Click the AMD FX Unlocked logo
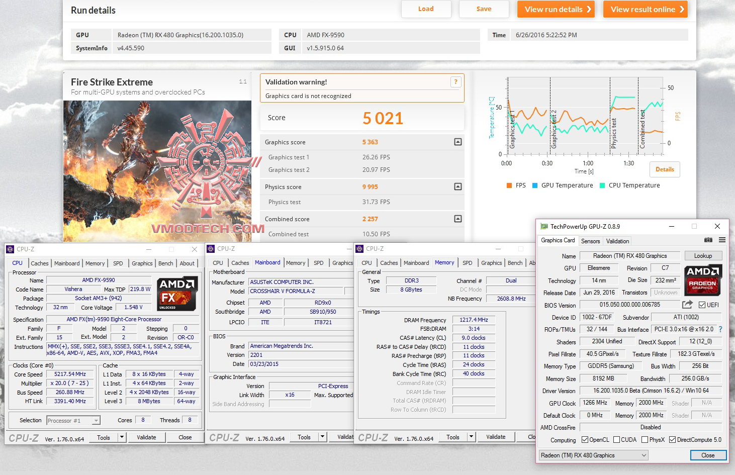735x475 pixels. [177, 293]
